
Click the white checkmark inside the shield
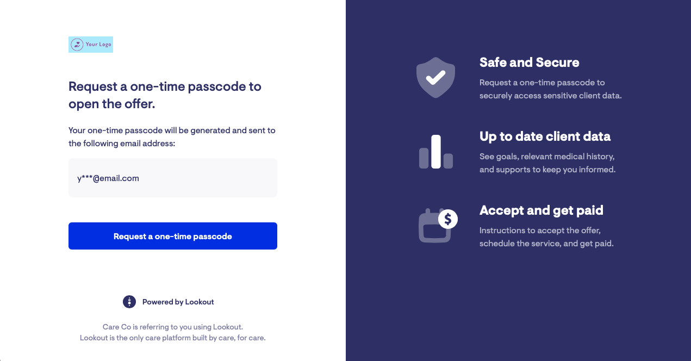point(435,78)
